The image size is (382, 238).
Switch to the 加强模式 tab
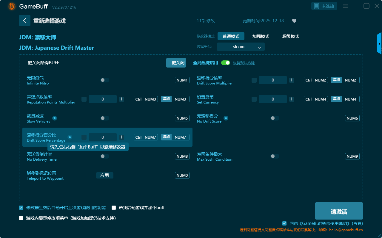click(x=261, y=36)
